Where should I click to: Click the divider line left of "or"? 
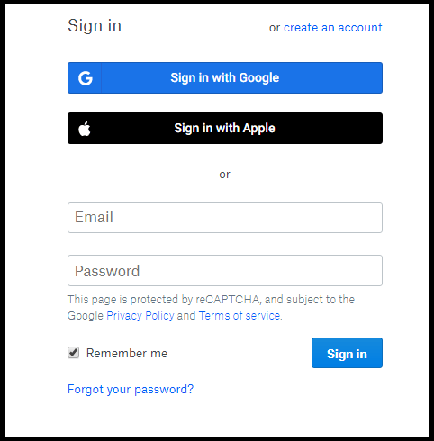pos(140,175)
